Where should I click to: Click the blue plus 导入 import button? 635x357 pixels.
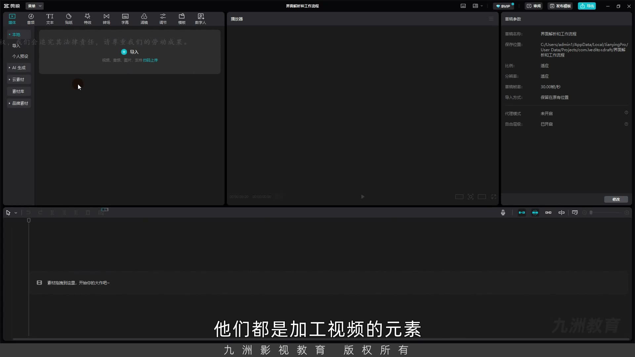[130, 52]
